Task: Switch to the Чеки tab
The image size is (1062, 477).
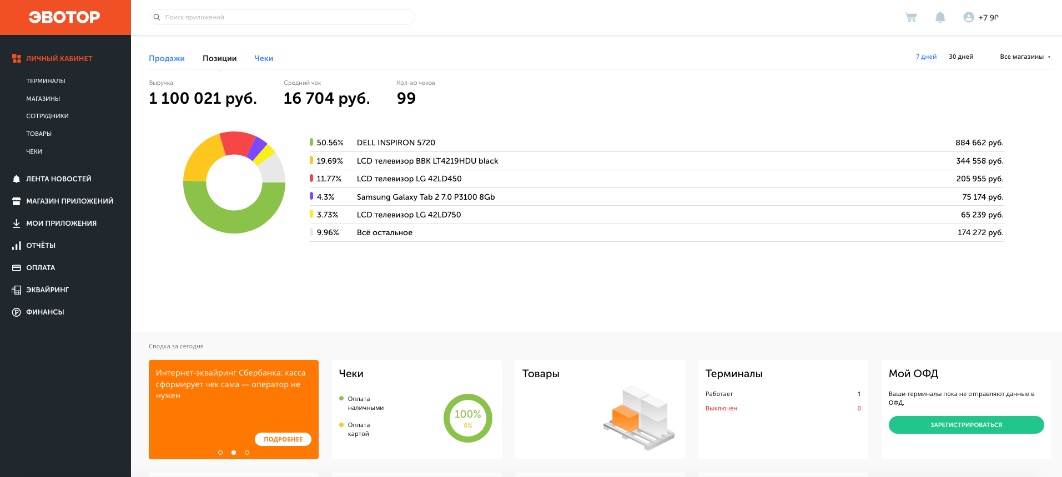Action: (x=264, y=58)
